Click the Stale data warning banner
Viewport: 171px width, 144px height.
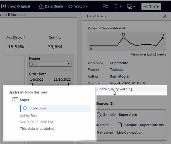[55, 108]
